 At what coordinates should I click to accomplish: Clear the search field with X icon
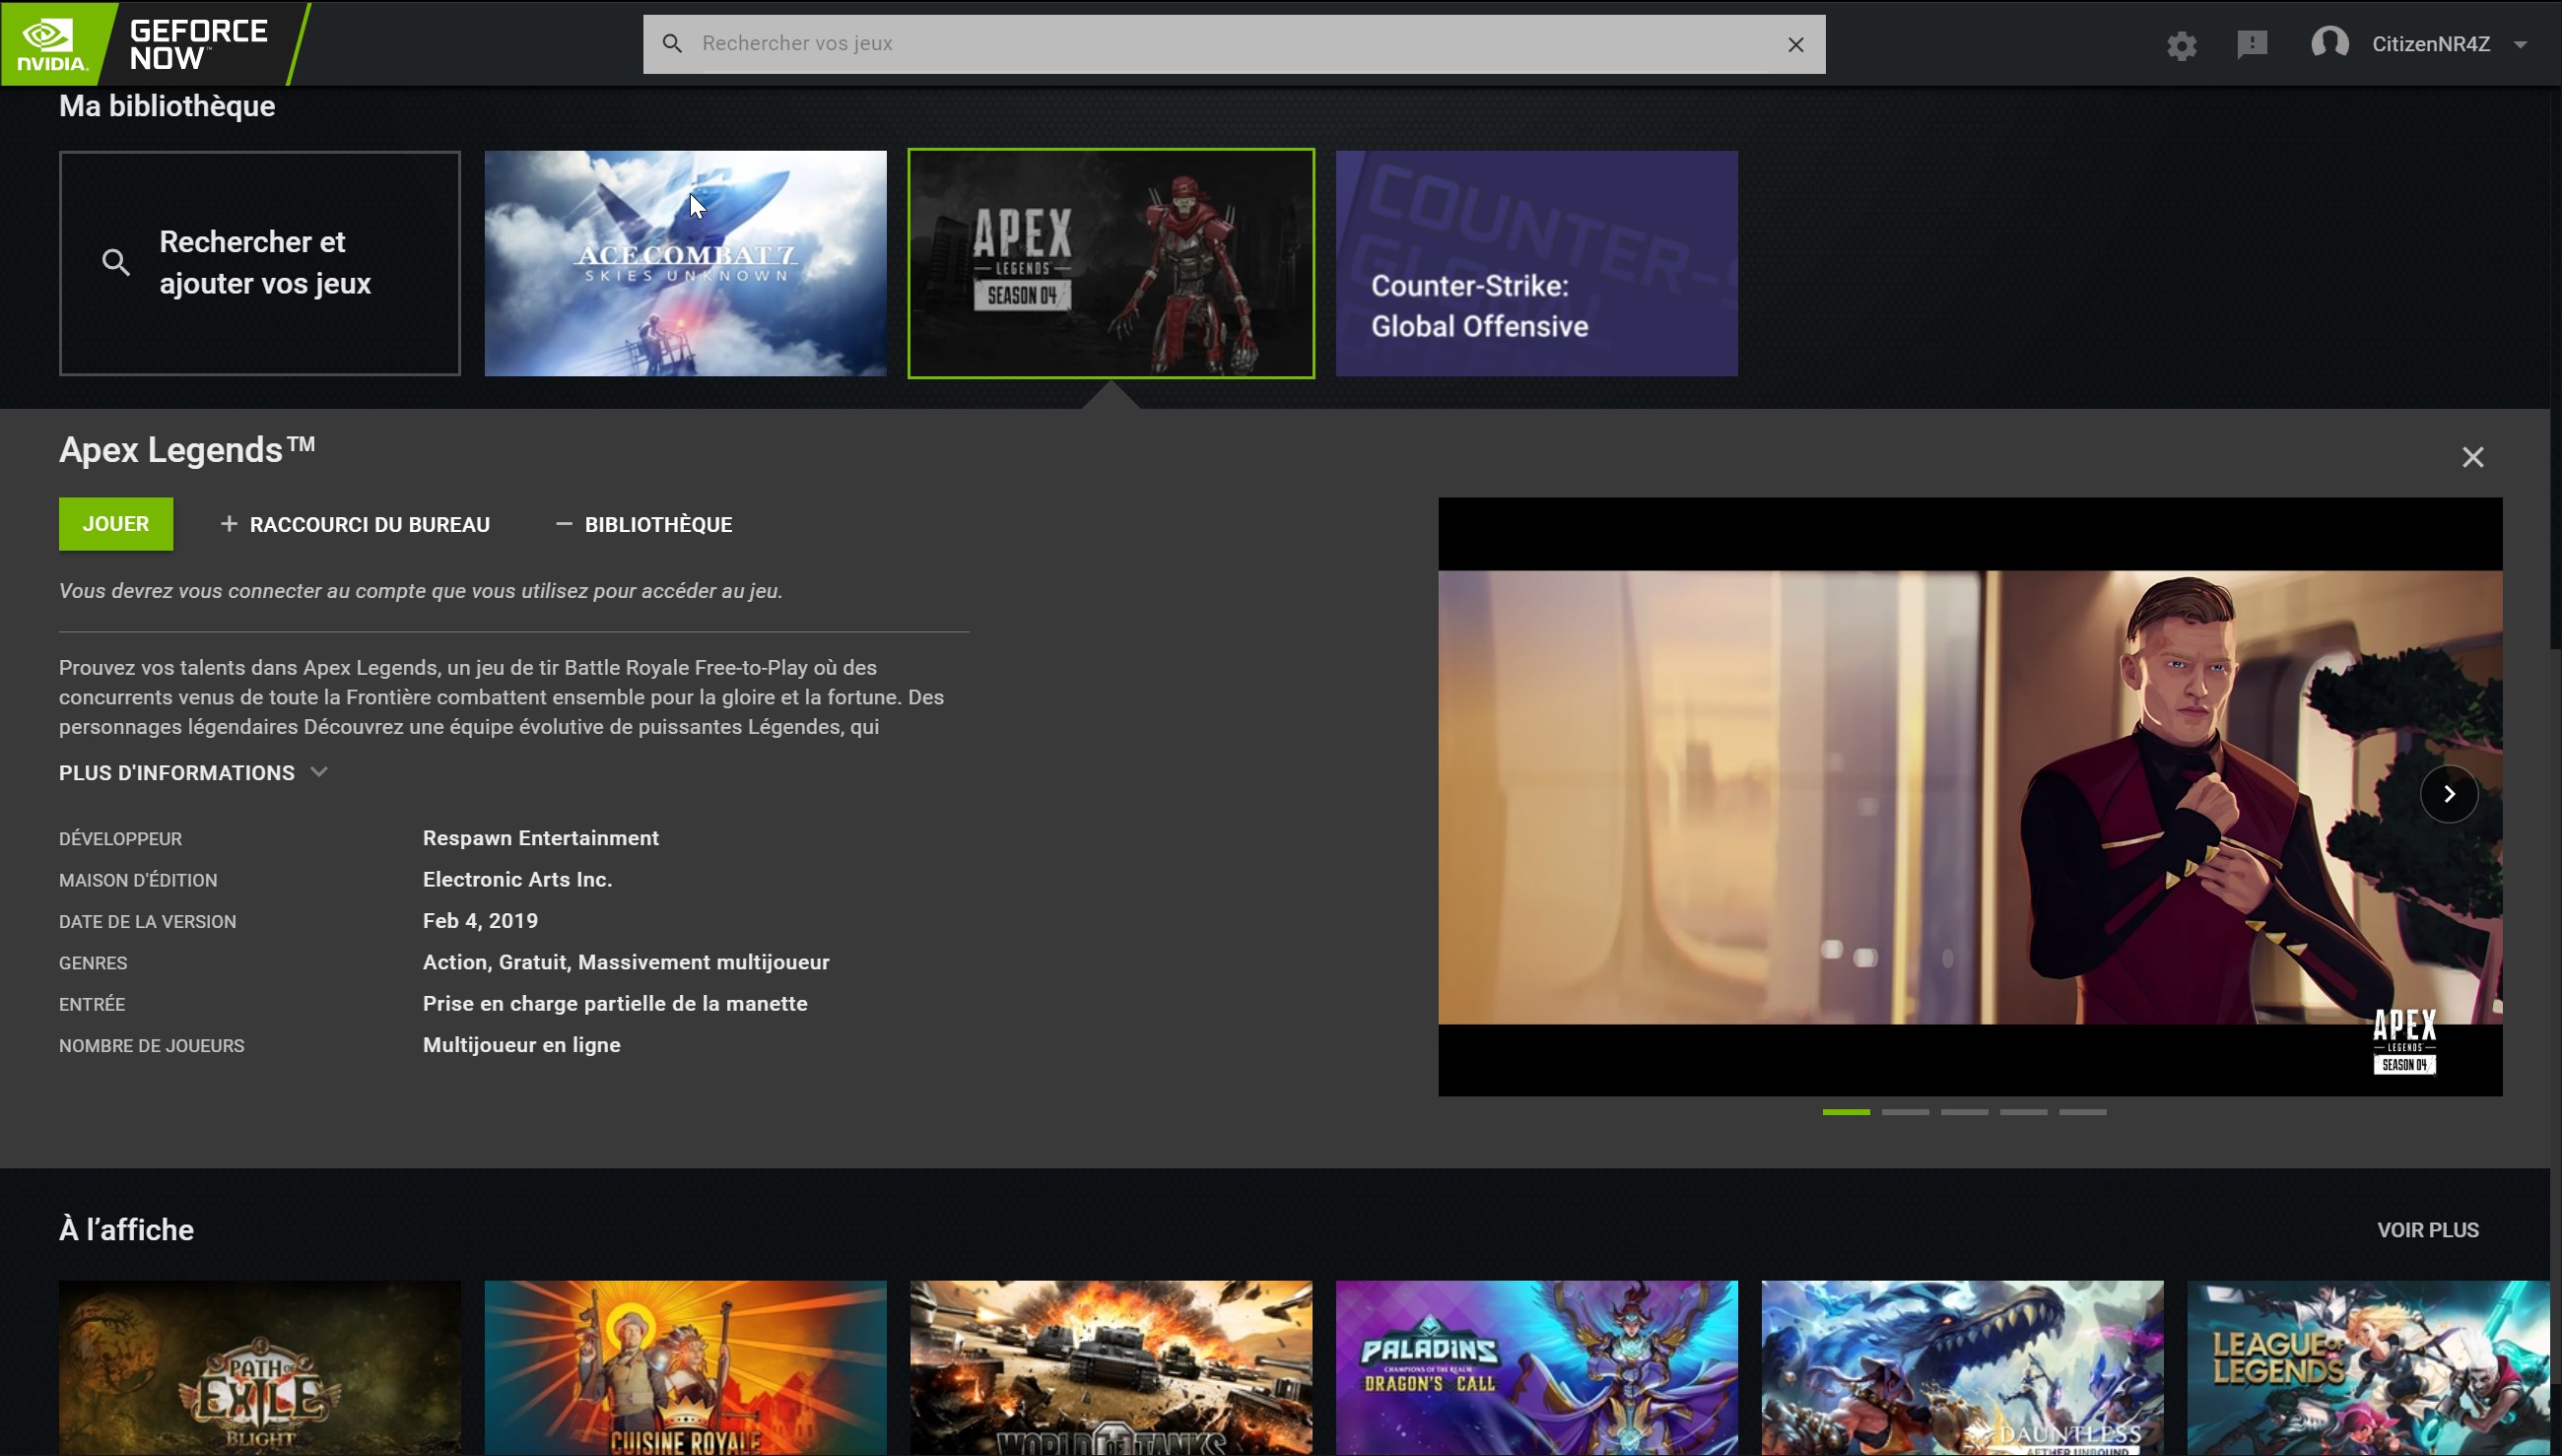click(1795, 44)
